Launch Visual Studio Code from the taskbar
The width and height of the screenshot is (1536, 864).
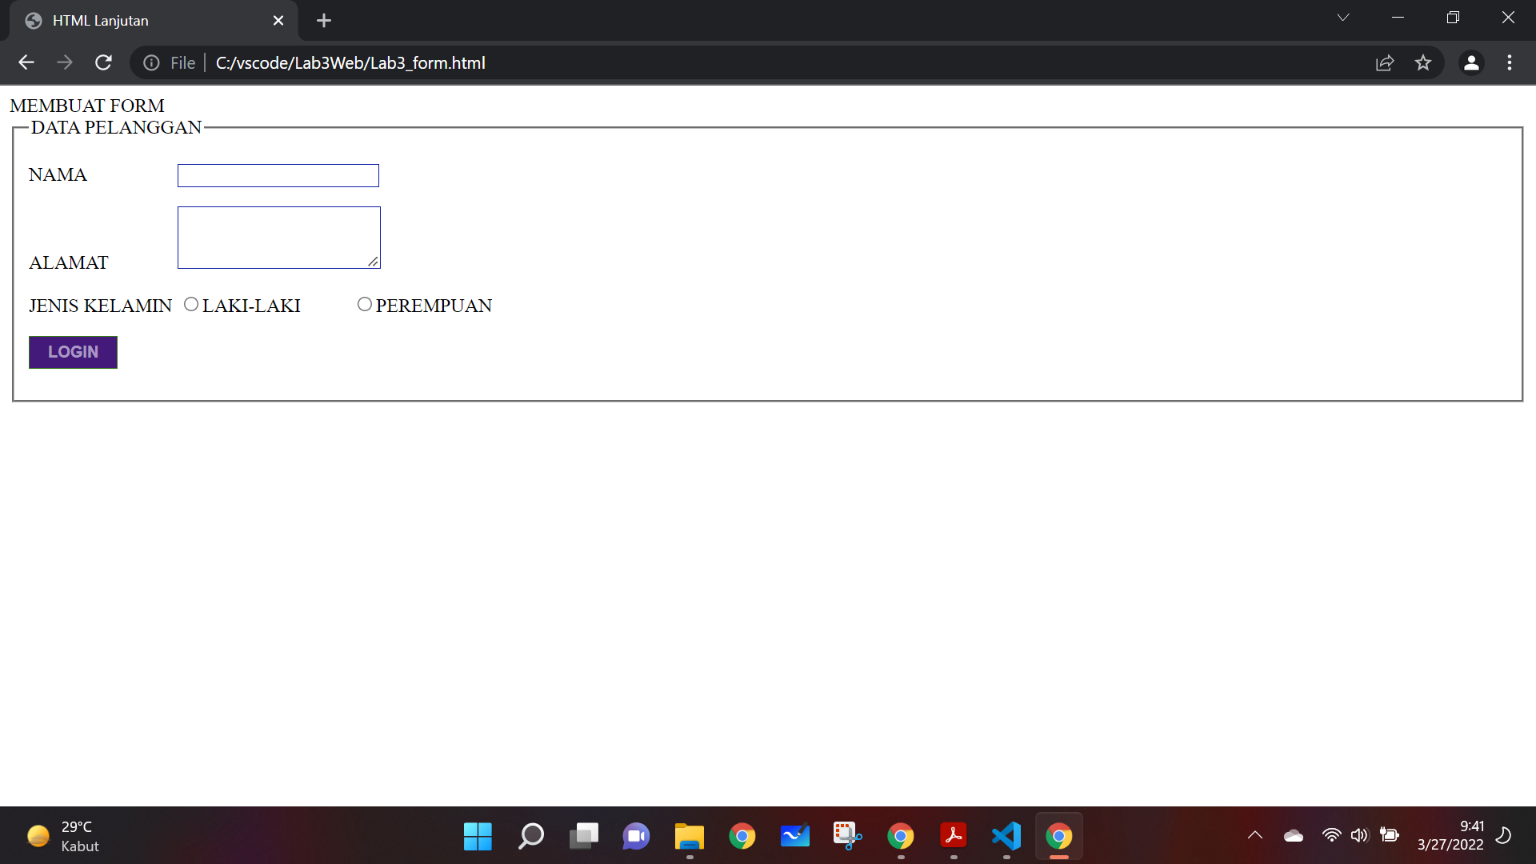pyautogui.click(x=1006, y=835)
